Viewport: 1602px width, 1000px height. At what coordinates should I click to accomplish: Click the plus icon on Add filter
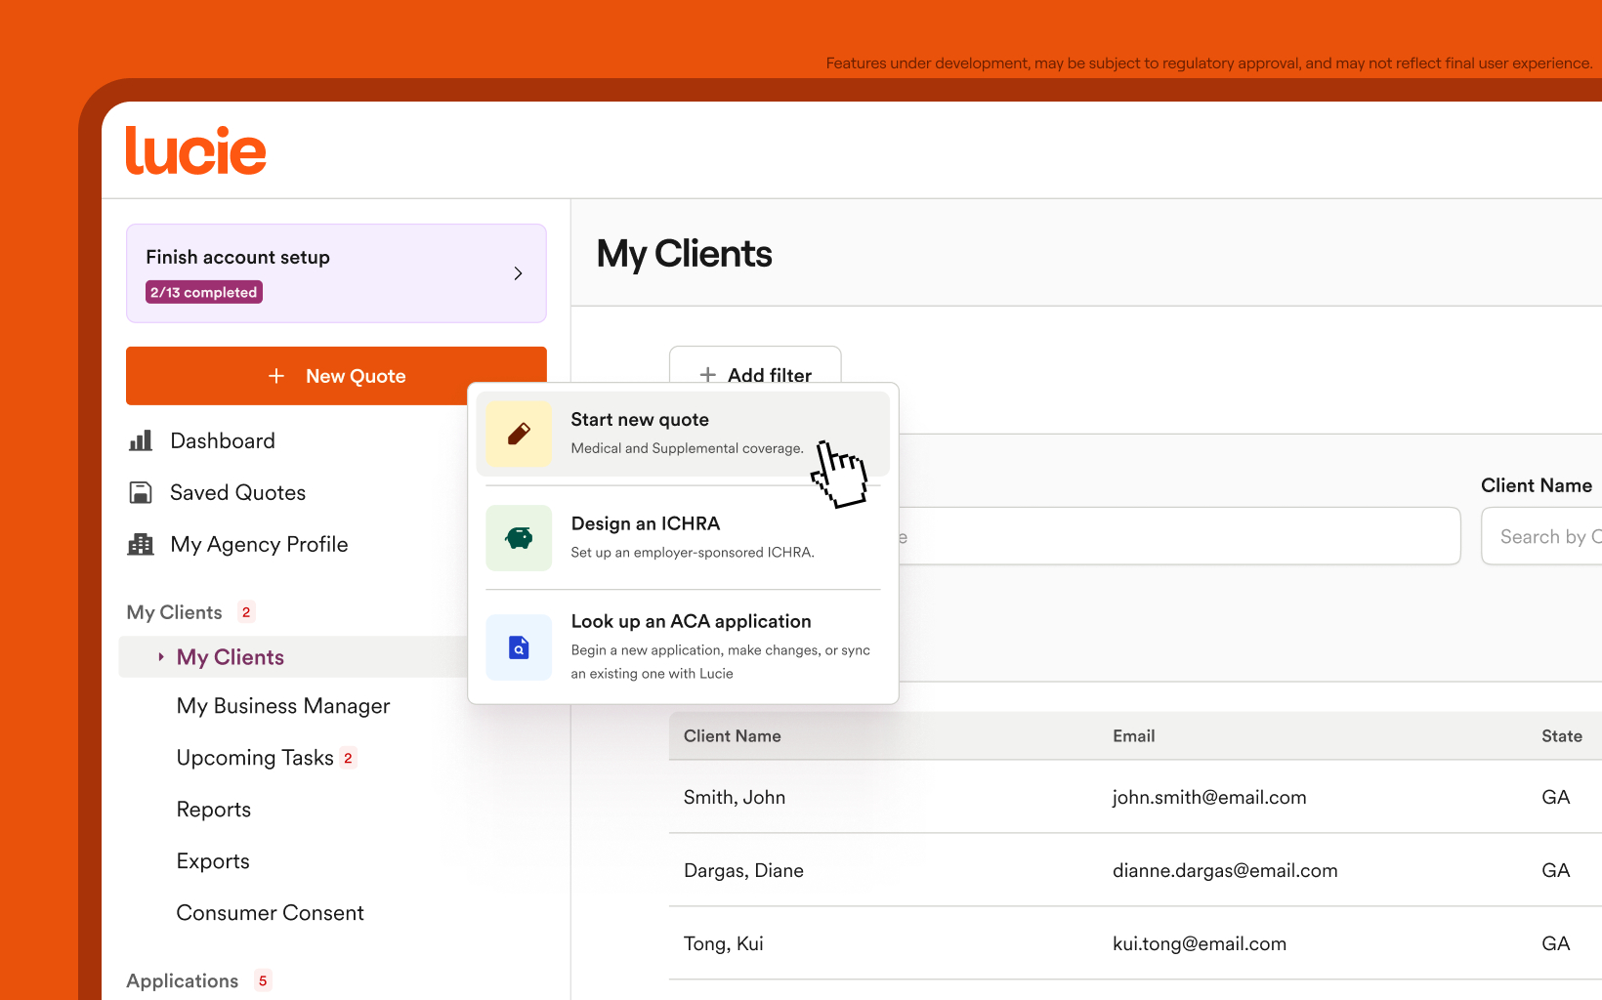pyautogui.click(x=708, y=375)
